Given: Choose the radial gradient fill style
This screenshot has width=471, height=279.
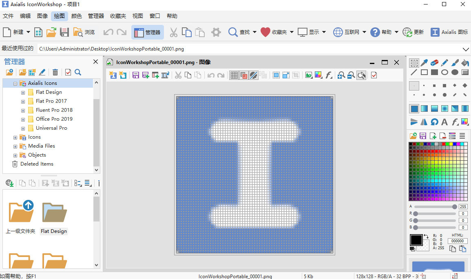Looking at the screenshot, I should (x=444, y=108).
